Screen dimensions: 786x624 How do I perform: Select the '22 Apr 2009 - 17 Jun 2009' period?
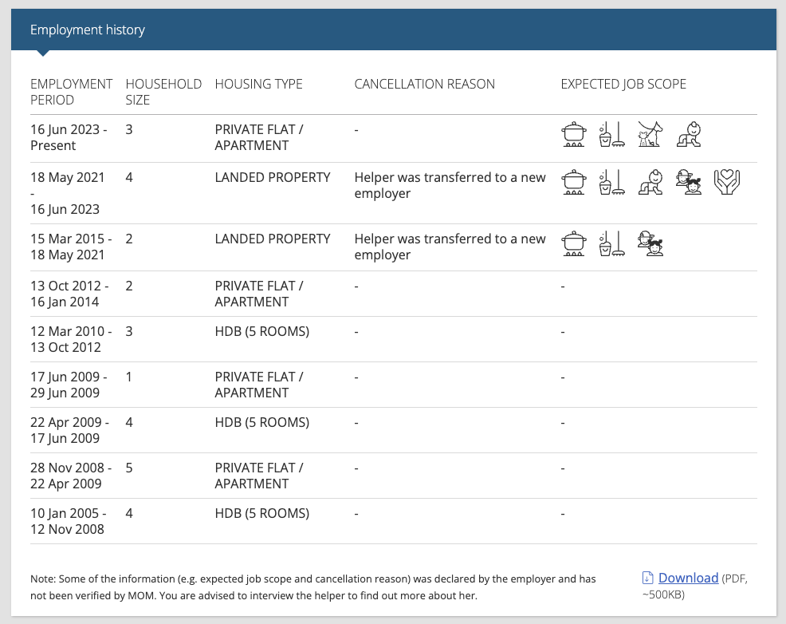(69, 430)
